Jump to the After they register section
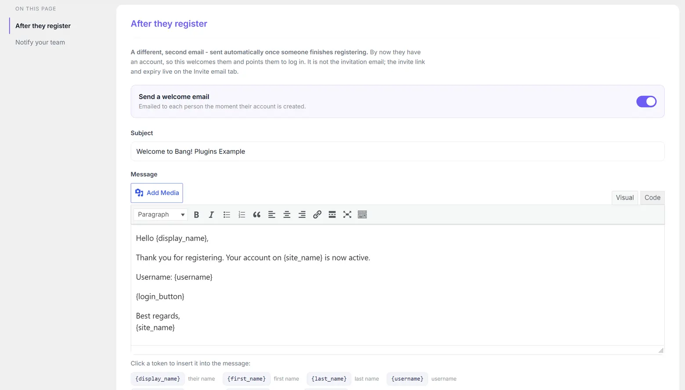The width and height of the screenshot is (685, 390). coord(43,26)
